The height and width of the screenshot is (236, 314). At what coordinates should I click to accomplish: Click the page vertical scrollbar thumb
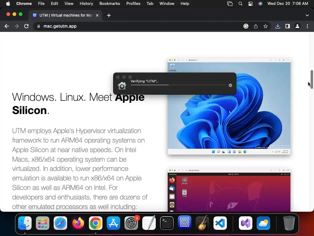pos(312,79)
